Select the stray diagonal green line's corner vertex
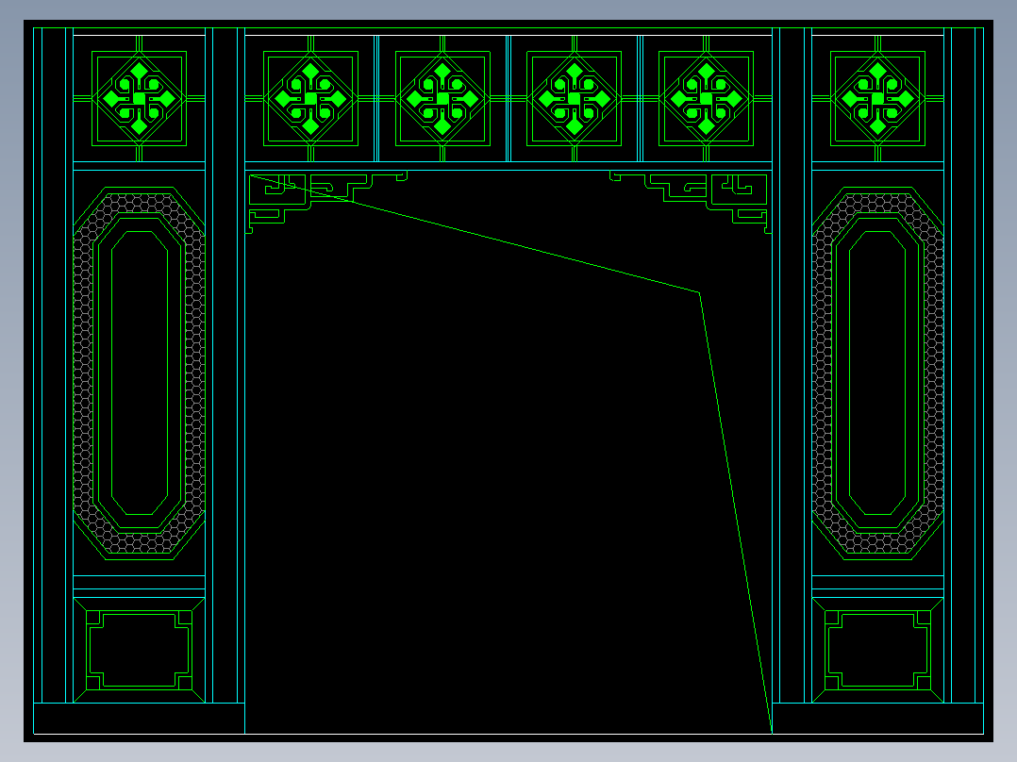The height and width of the screenshot is (762, 1017). 699,292
